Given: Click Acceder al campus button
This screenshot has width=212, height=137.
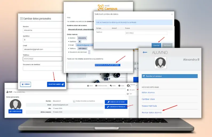Looking at the screenshot, I should [170, 76].
